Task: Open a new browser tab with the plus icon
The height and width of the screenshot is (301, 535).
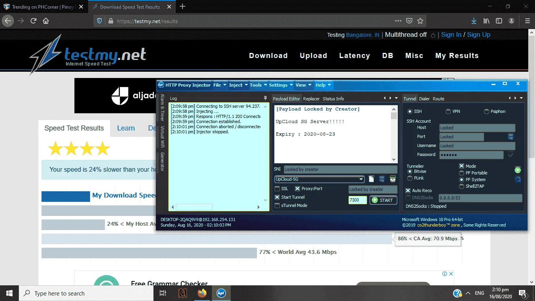Action: (x=183, y=7)
